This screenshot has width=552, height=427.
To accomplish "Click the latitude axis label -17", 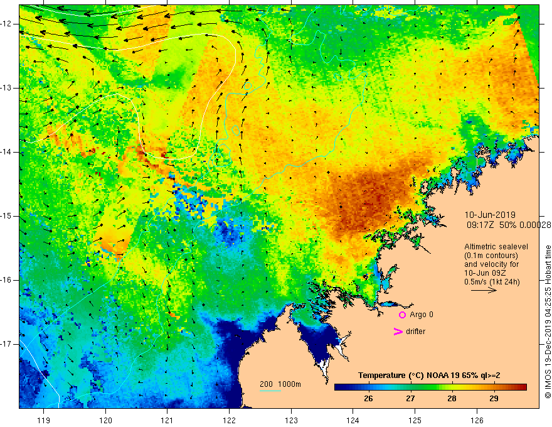I will pos(7,344).
